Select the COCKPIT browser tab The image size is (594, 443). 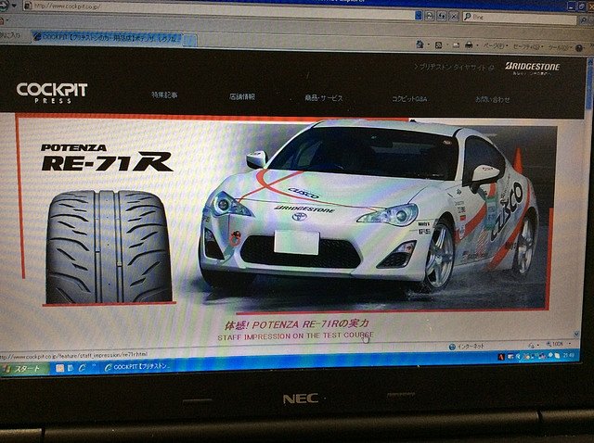click(x=108, y=37)
